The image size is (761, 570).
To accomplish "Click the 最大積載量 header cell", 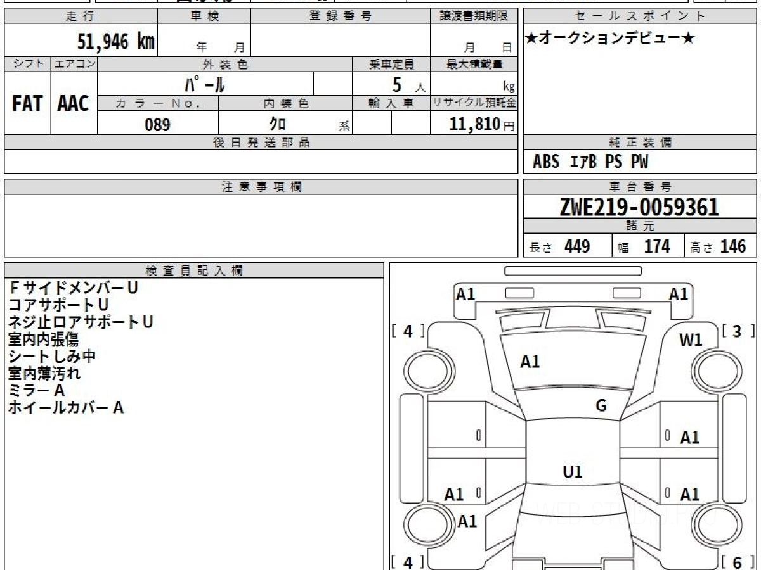I will point(474,64).
